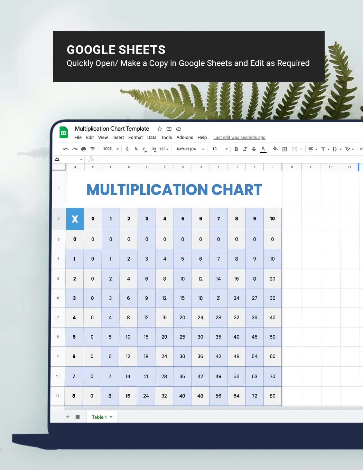Open the Print dialog icon
Screen dimensions: 363x470
pyautogui.click(x=84, y=149)
